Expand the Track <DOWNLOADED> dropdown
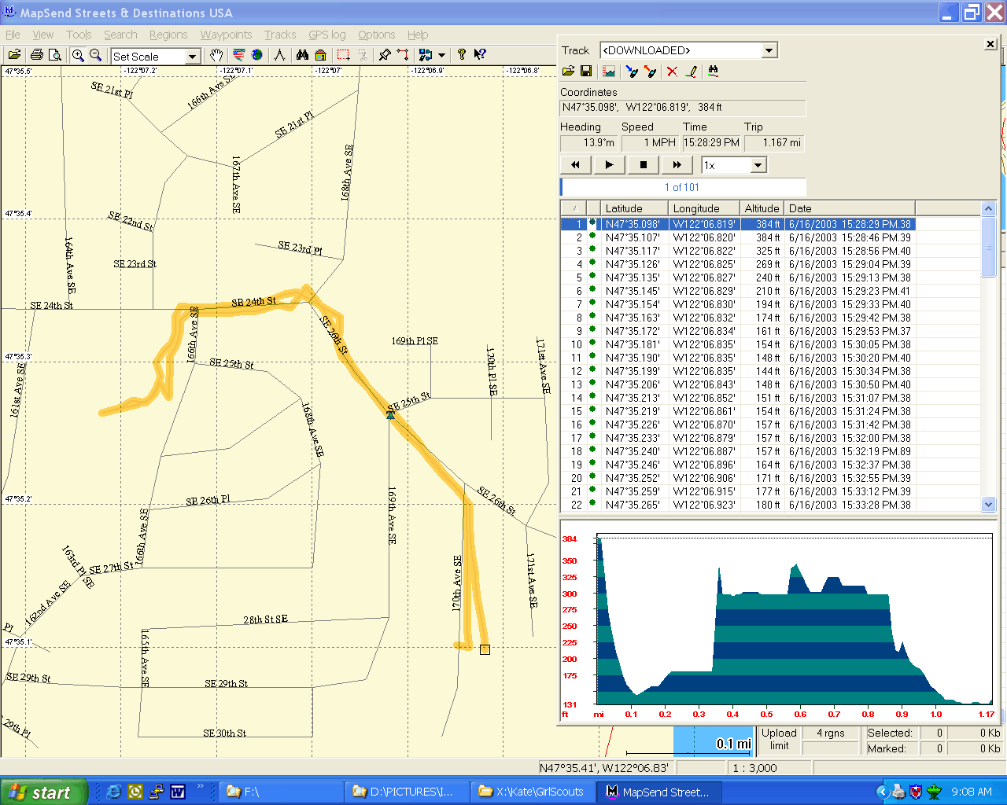Screen dimensions: 1007x805 [769, 50]
